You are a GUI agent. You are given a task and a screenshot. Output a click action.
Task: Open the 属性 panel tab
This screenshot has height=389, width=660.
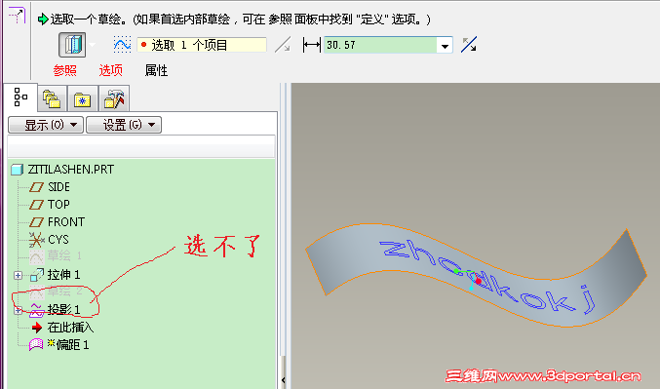(x=156, y=70)
